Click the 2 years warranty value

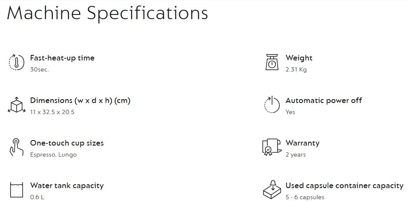click(295, 154)
